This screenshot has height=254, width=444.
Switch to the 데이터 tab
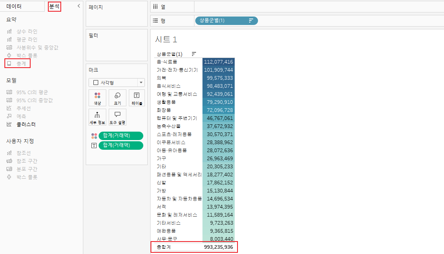[x=14, y=6]
